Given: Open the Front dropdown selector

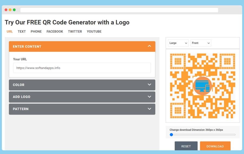Looking at the screenshot, I should coord(201,43).
